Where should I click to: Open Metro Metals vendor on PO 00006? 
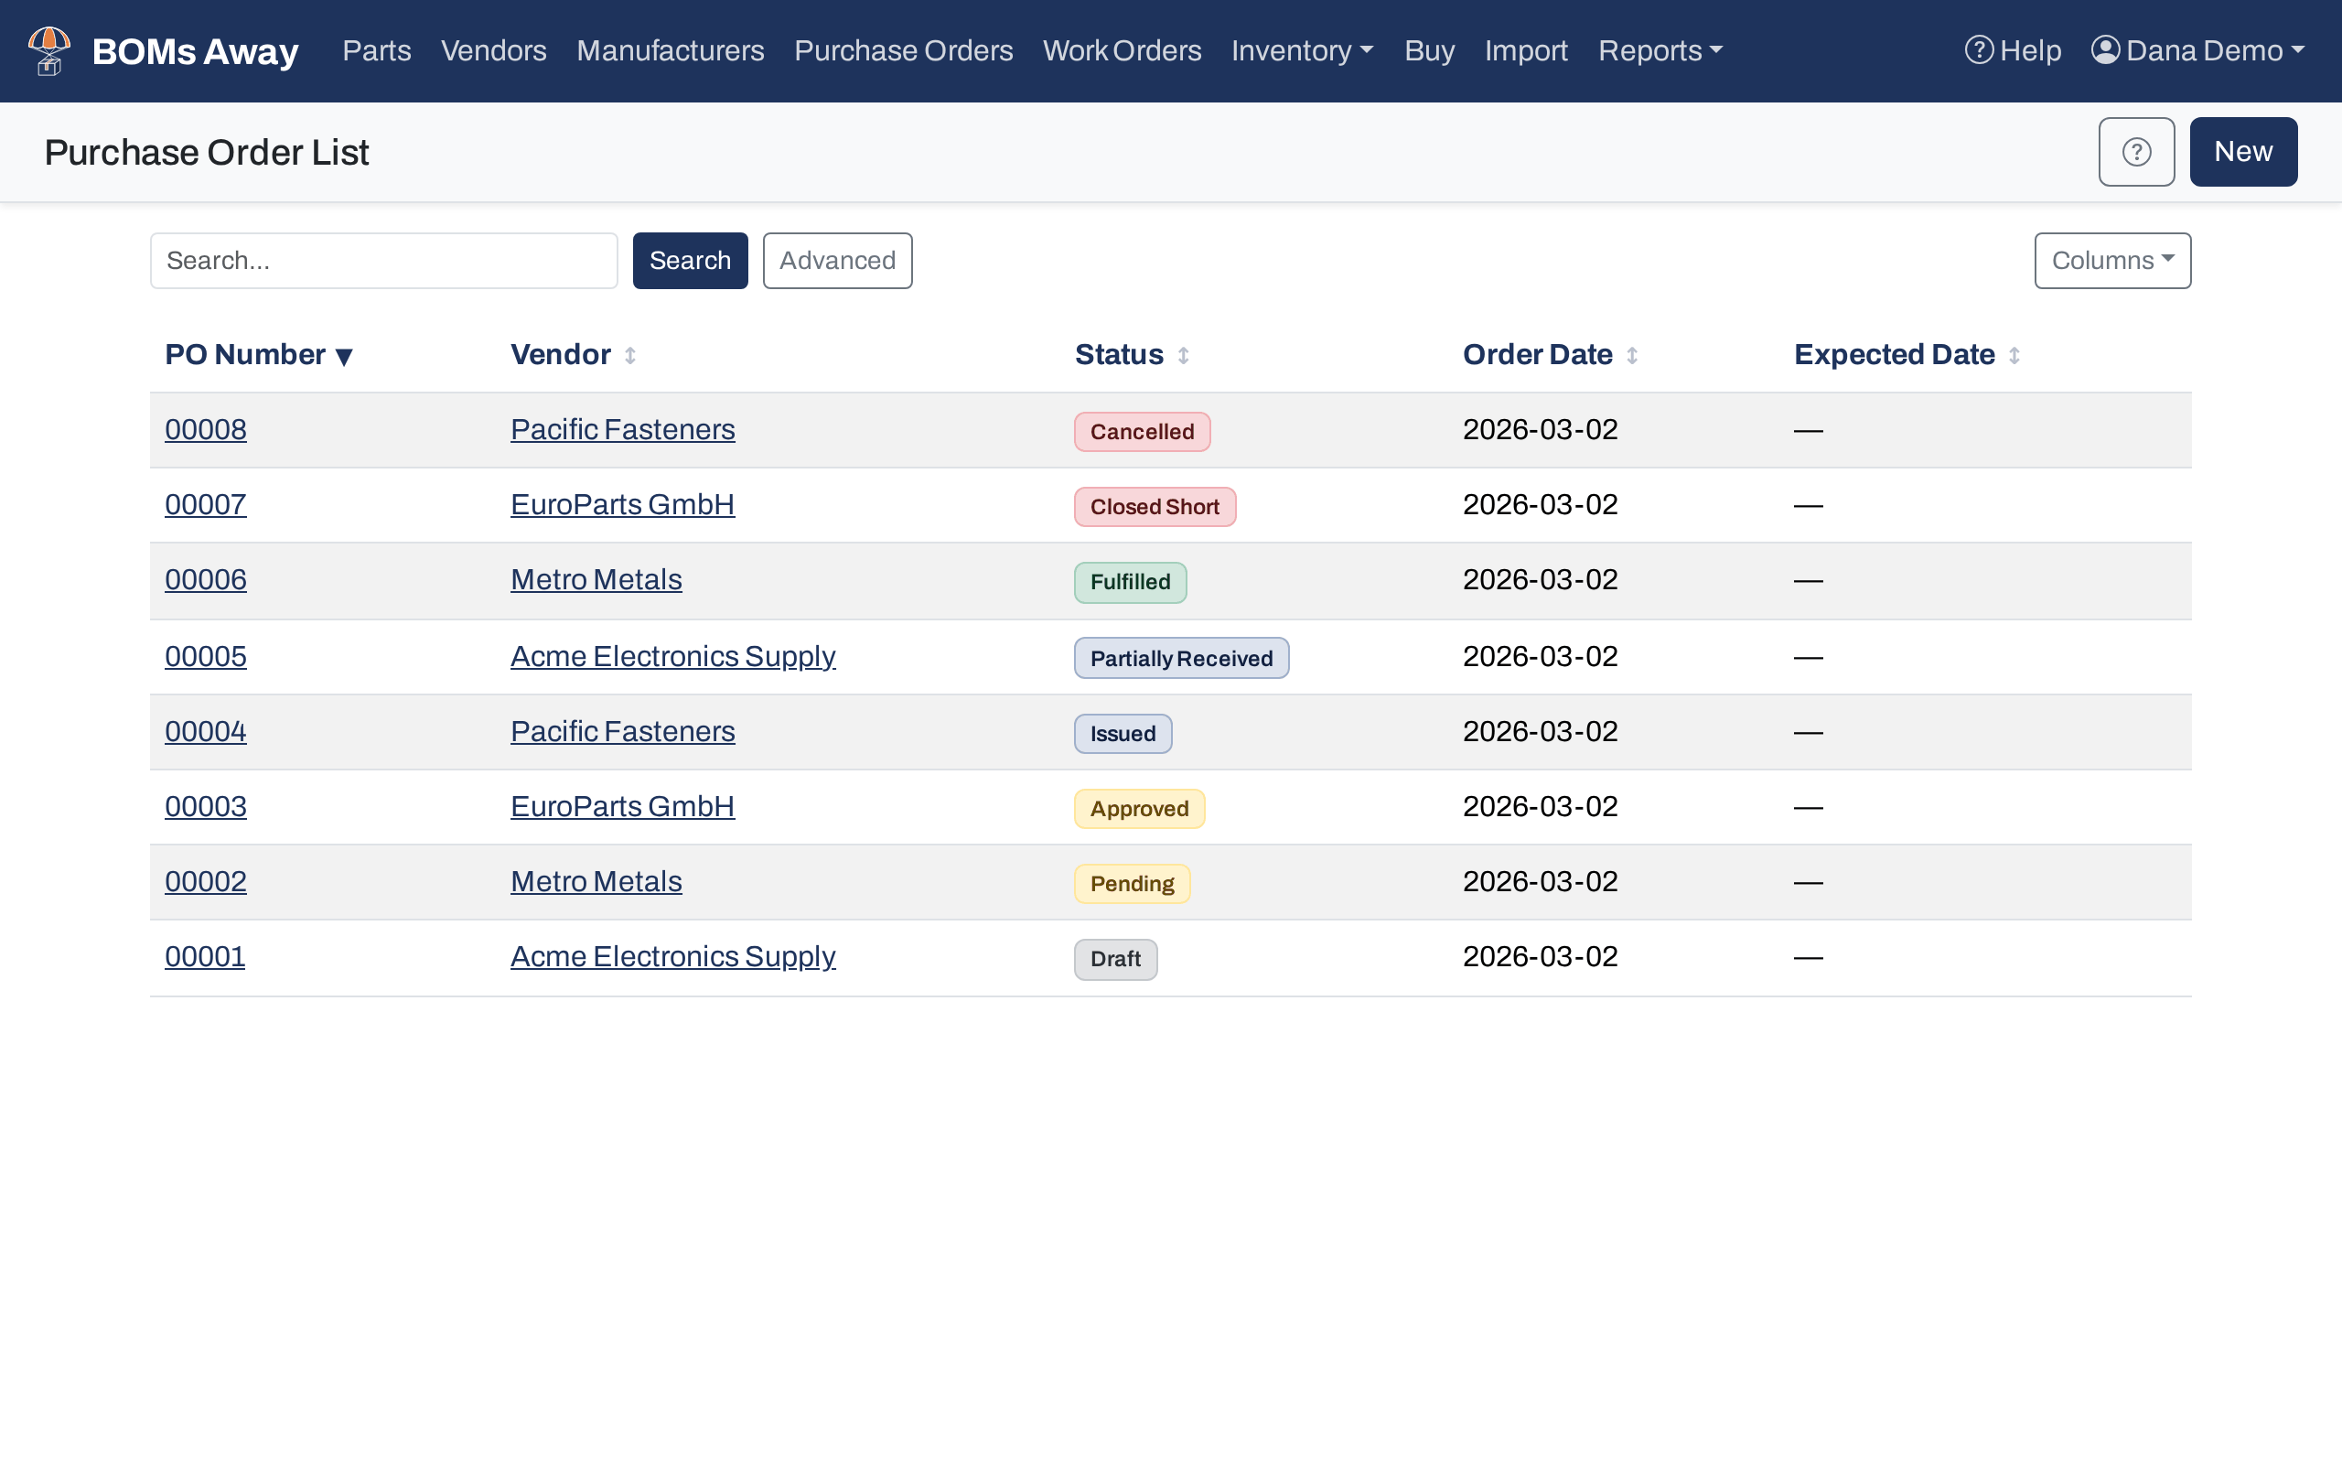point(596,580)
